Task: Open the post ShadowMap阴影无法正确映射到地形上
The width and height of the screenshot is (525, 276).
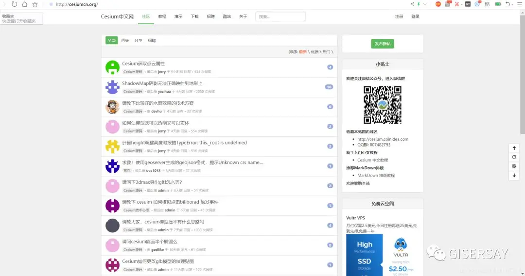Action: [162, 83]
